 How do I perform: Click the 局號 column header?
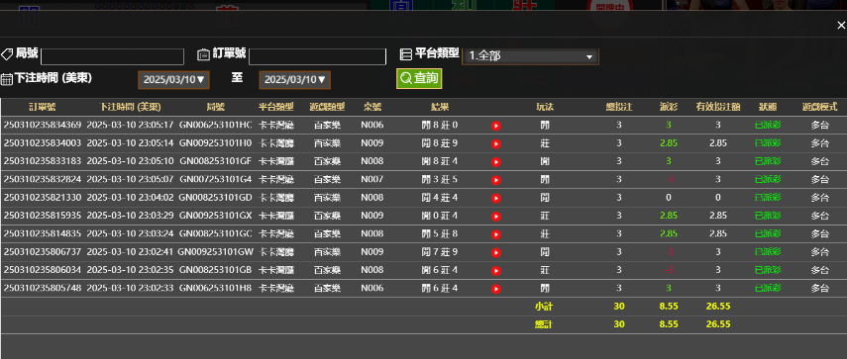[x=216, y=107]
